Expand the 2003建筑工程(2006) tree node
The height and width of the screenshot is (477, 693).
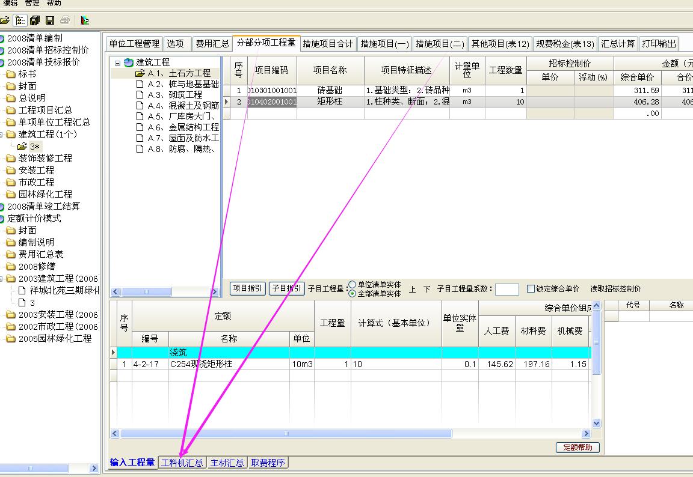(1, 279)
